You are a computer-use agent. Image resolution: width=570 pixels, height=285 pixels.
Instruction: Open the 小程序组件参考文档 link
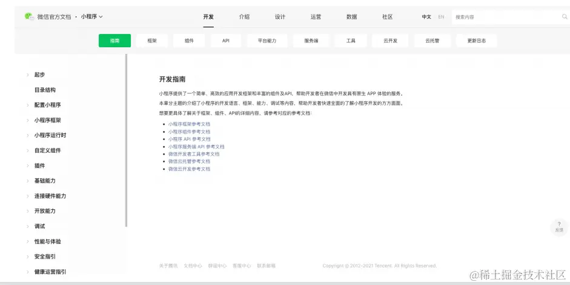[x=189, y=132]
